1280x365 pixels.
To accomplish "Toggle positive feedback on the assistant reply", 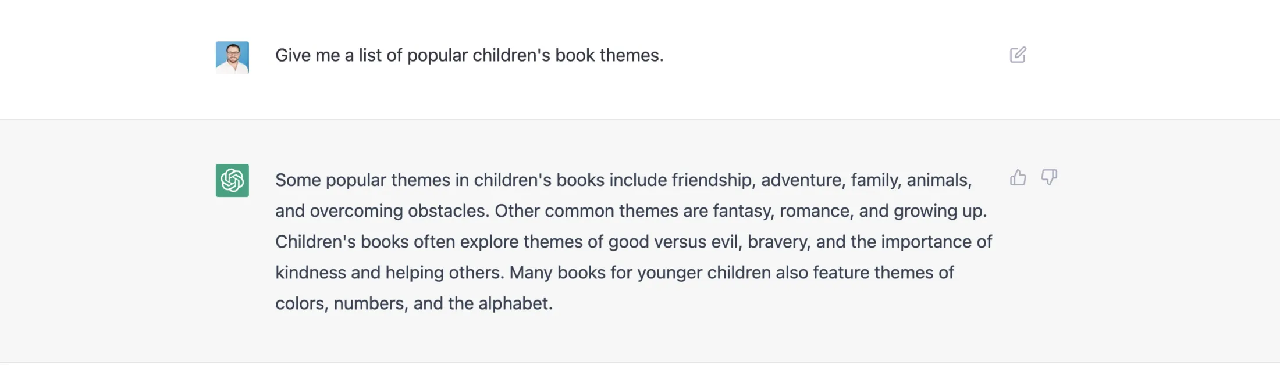I will pyautogui.click(x=1018, y=178).
